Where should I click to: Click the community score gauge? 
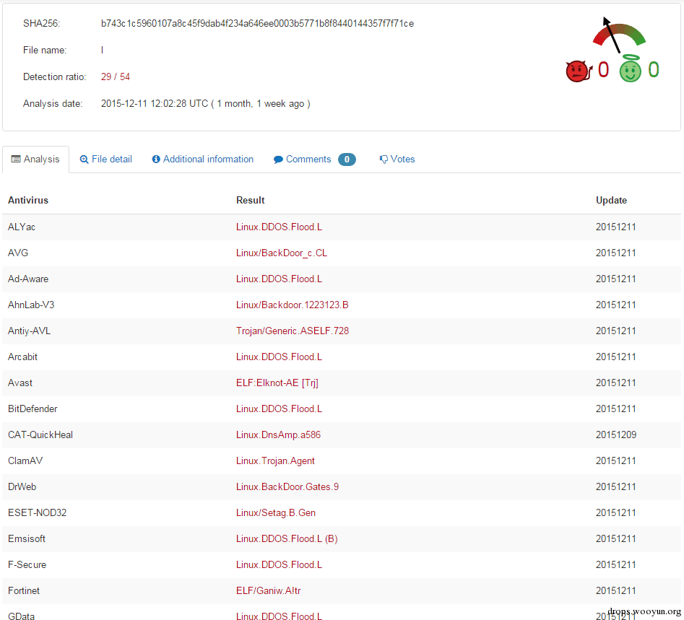point(618,36)
